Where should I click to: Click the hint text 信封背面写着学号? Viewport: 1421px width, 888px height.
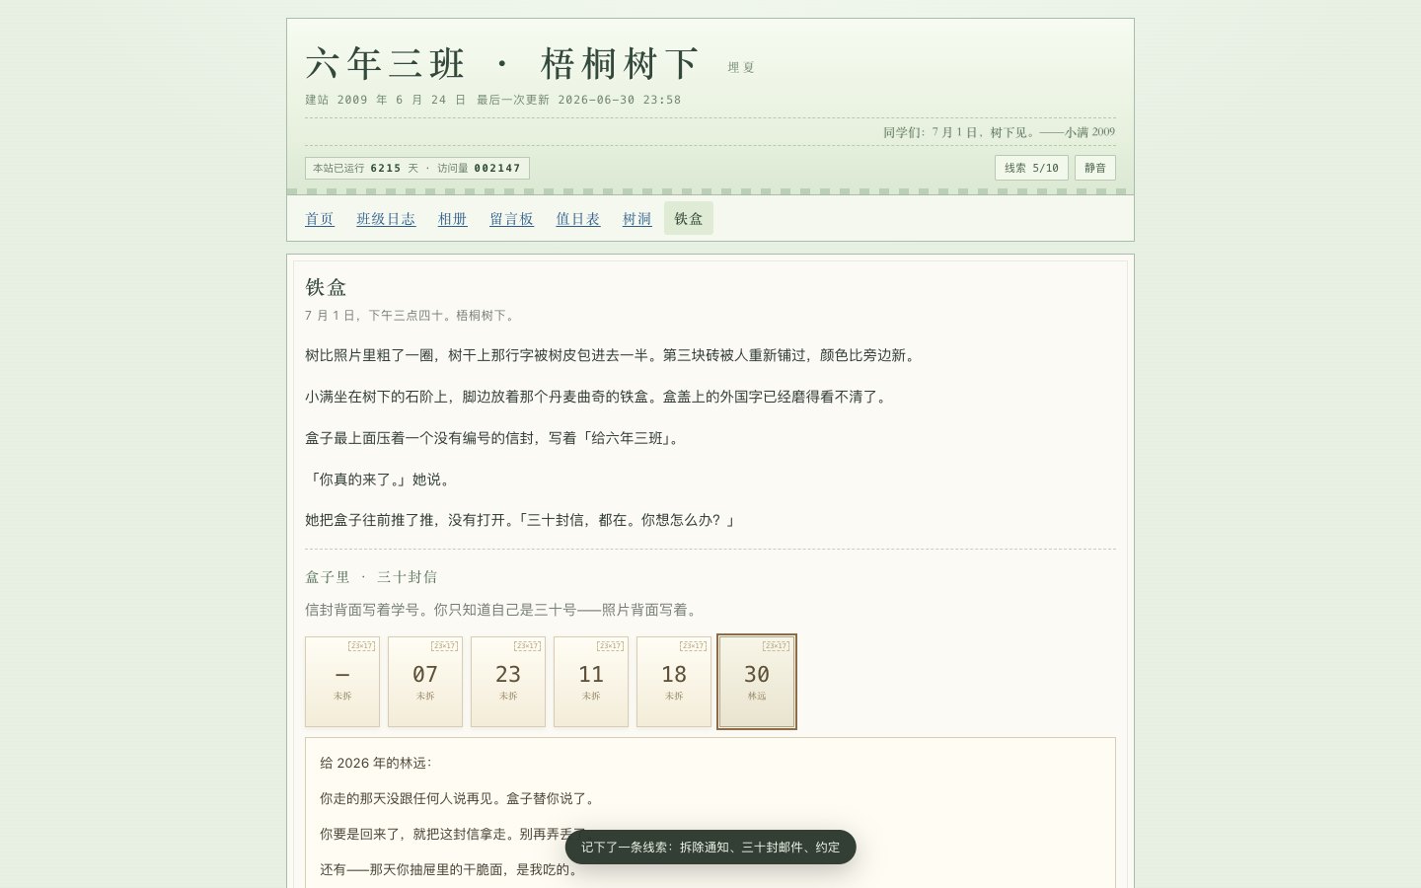point(503,610)
